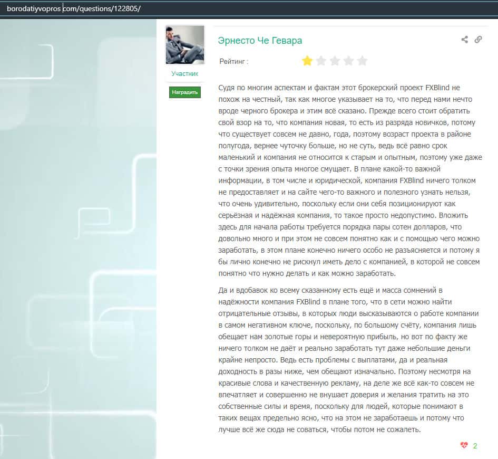The width and height of the screenshot is (498, 459).
Task: Open Эрнесто Че Гевара profile link
Action: (260, 41)
